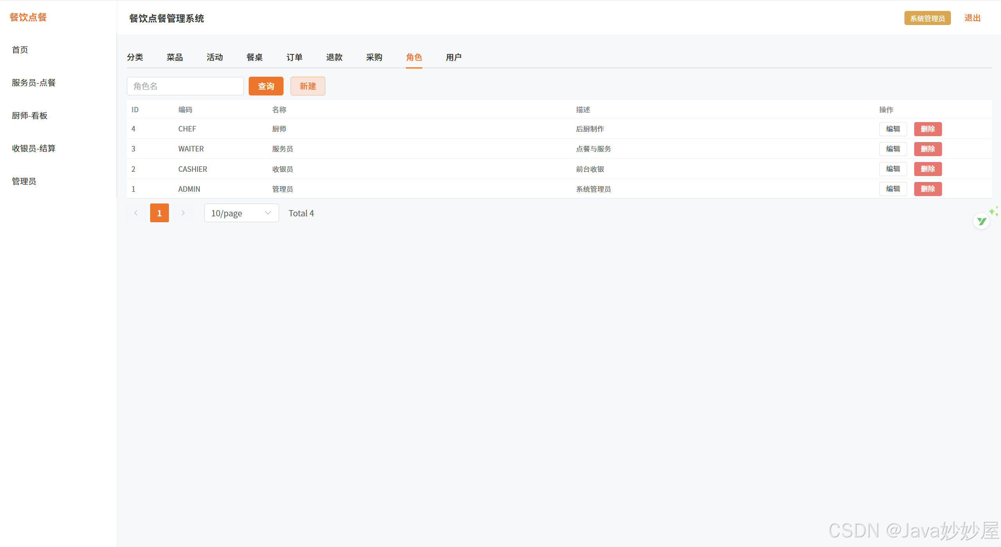Open 服务员-点餐 in the sidebar
Viewport: 1001px width, 547px height.
click(34, 83)
